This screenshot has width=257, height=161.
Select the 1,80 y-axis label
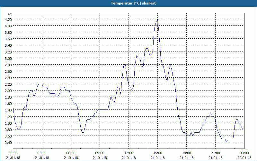(x=8, y=97)
